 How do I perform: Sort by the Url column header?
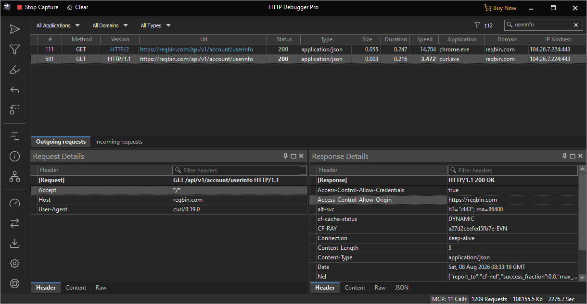click(x=204, y=39)
